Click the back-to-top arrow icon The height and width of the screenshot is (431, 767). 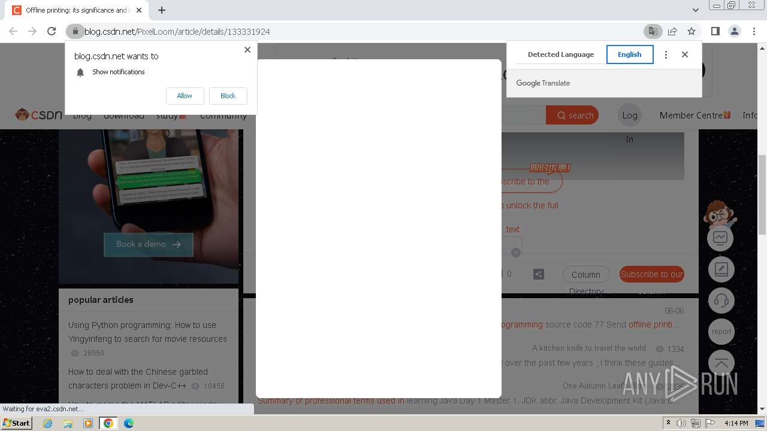pyautogui.click(x=721, y=363)
